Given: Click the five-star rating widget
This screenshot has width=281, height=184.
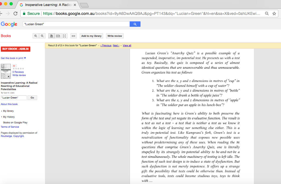Looking at the screenshot, I should (18, 69).
